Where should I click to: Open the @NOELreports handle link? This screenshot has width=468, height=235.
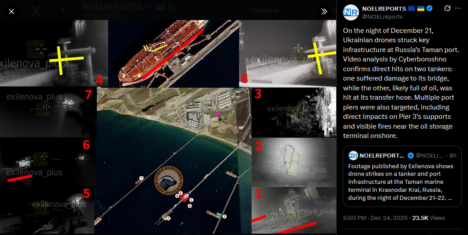[x=383, y=17]
